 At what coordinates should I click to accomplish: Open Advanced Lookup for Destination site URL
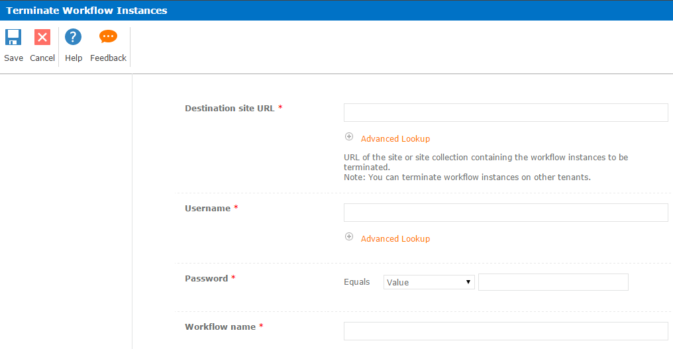point(395,139)
